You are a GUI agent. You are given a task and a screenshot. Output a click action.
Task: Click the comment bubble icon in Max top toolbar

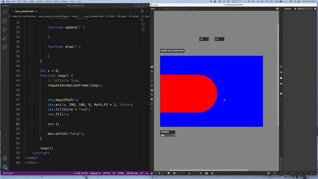pyautogui.click(x=277, y=9)
